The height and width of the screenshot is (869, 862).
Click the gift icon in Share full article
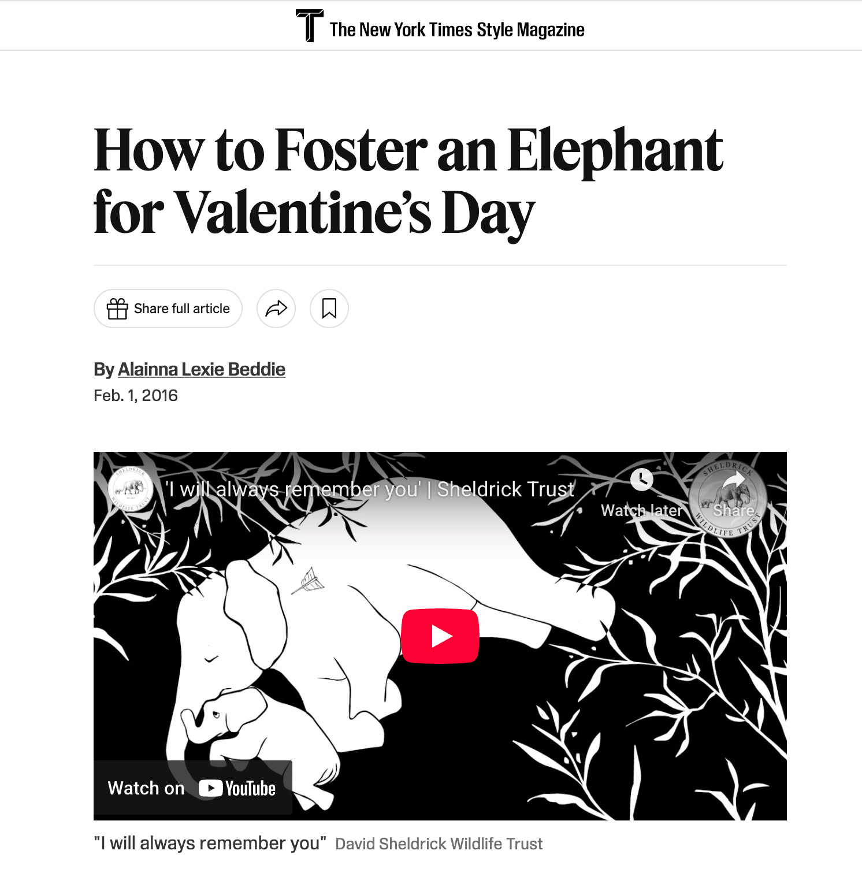point(117,309)
